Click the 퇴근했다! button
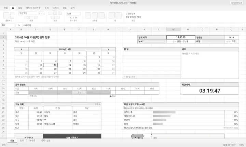The height and width of the screenshot is (147, 246). click(x=29, y=136)
